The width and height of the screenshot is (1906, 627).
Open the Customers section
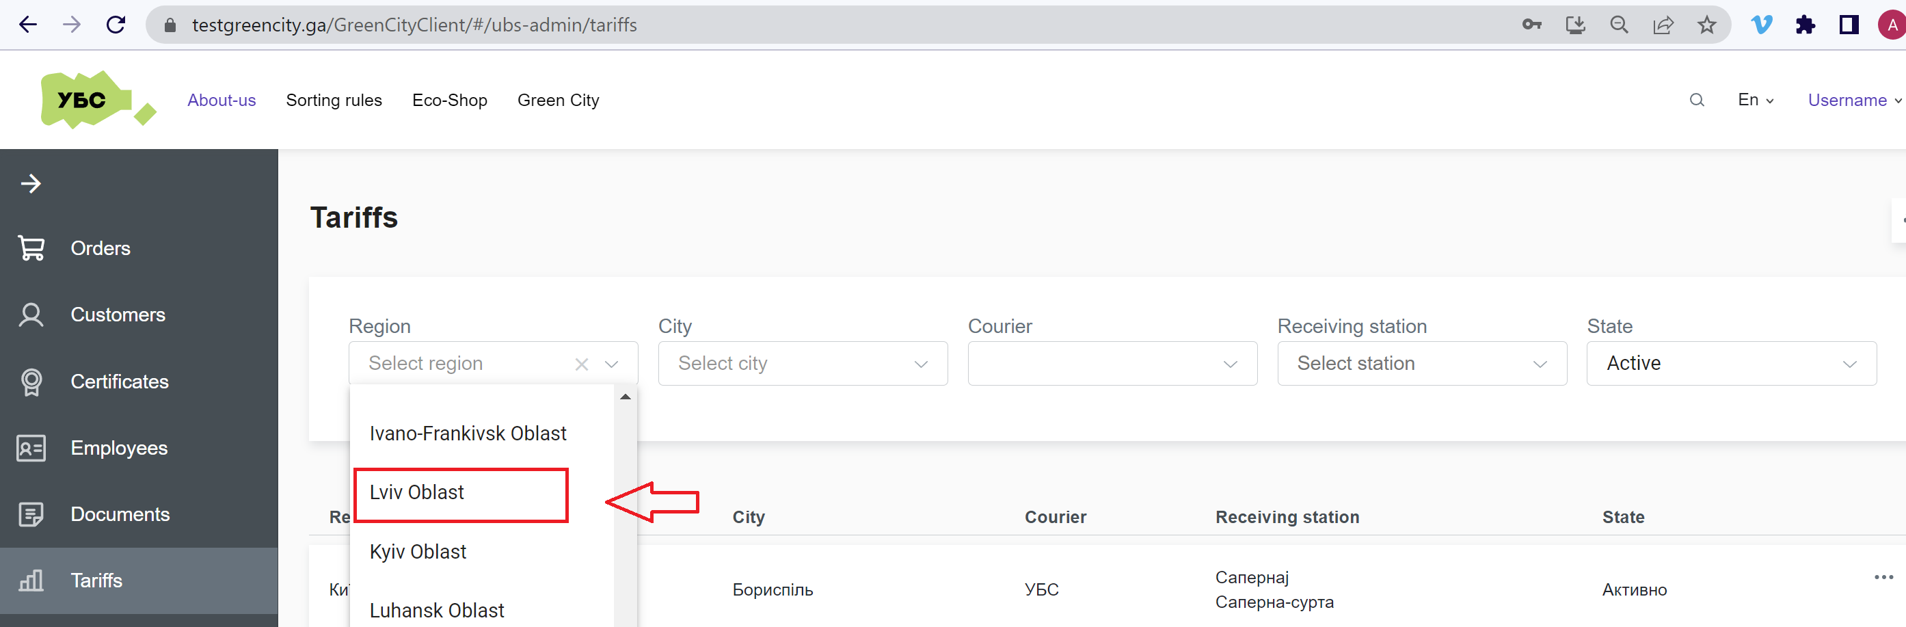[118, 314]
